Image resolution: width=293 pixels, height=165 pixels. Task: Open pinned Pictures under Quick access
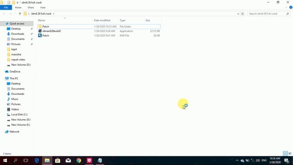point(16,44)
